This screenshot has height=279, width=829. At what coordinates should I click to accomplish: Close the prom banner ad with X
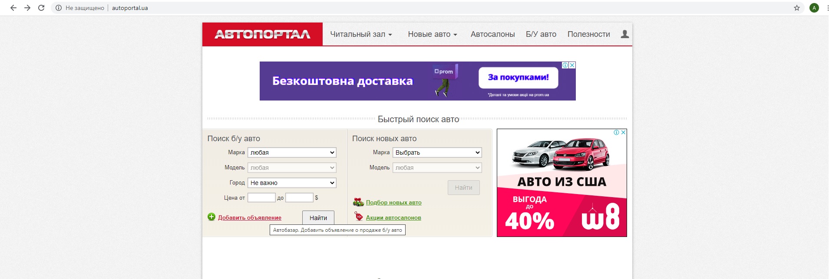tap(572, 65)
